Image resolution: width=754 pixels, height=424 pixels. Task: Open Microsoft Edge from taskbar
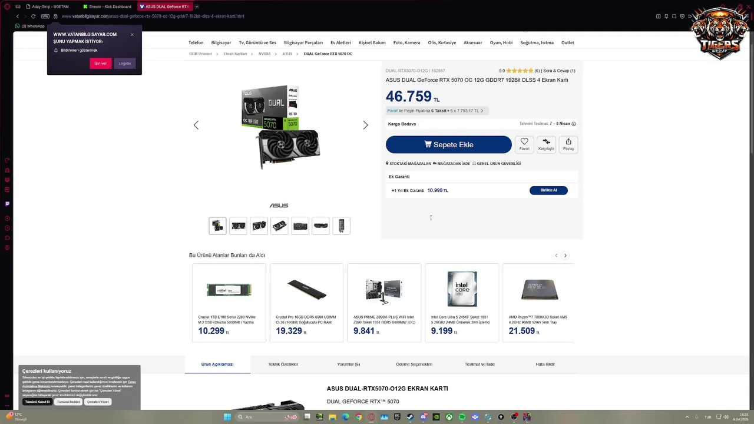[345, 417]
